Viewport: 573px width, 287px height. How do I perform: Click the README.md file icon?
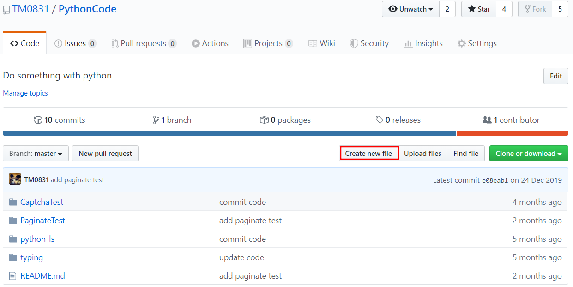[x=13, y=276]
